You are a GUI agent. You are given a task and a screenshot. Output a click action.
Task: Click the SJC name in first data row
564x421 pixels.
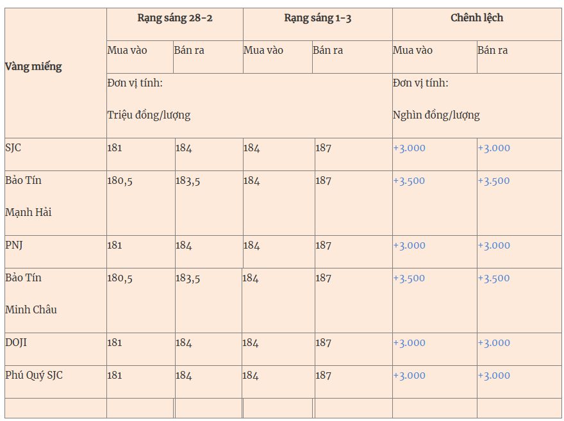click(x=13, y=148)
